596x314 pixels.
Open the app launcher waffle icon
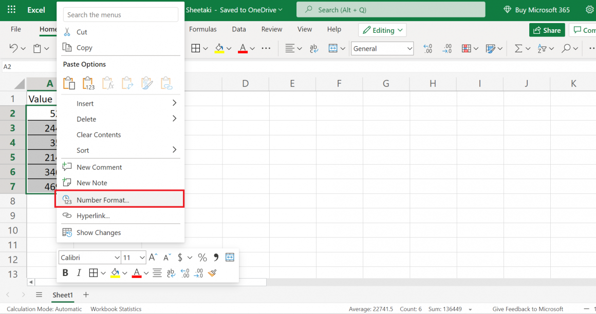(x=11, y=10)
